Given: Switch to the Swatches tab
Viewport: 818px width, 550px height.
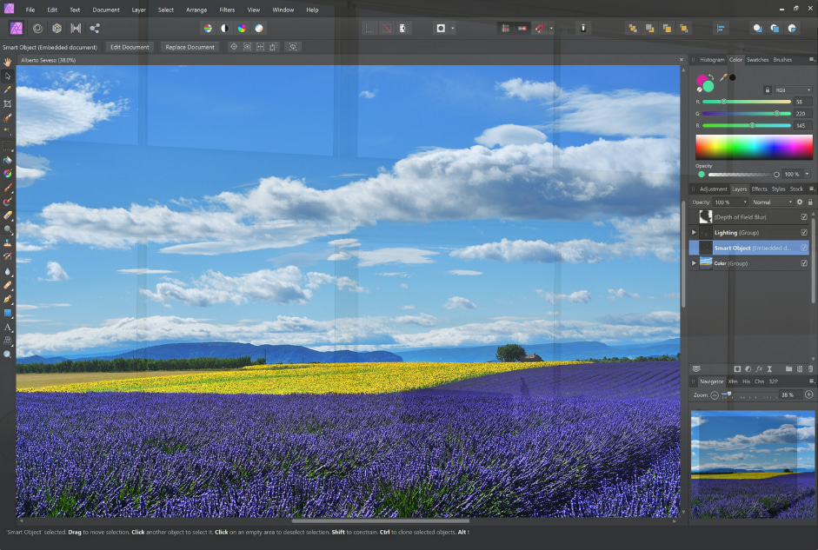Looking at the screenshot, I should click(757, 60).
